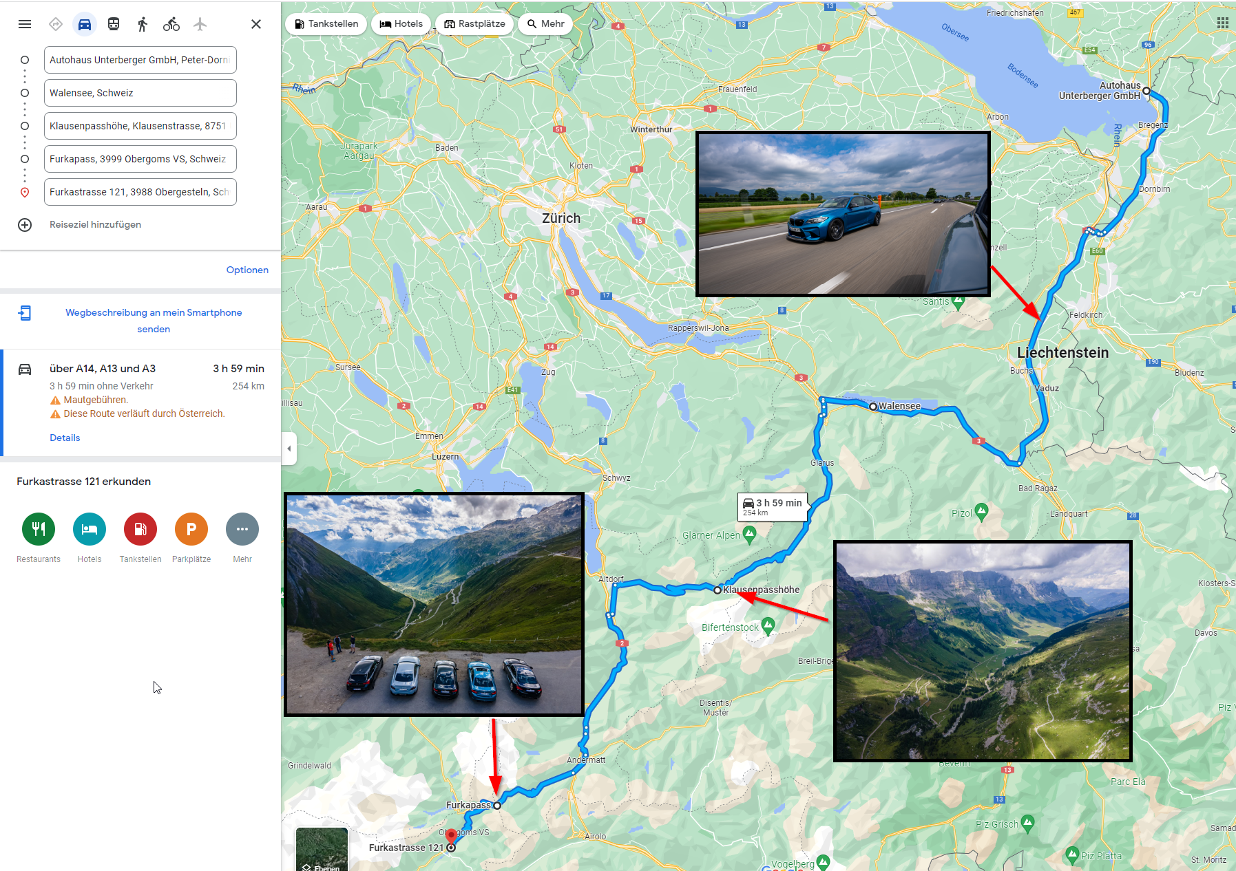The width and height of the screenshot is (1236, 871).
Task: Edit Klausenpasshöhe stop field
Action: pyautogui.click(x=140, y=126)
